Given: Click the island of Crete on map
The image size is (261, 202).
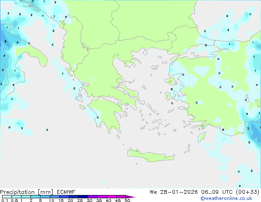Looking at the screenshot, I should [151, 155].
